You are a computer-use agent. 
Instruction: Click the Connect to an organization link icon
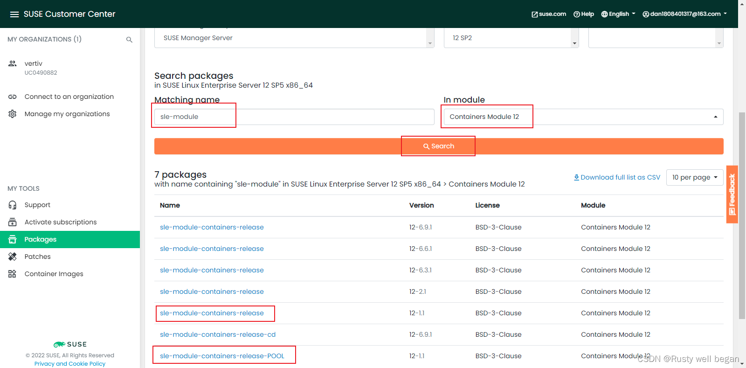pyautogui.click(x=13, y=97)
